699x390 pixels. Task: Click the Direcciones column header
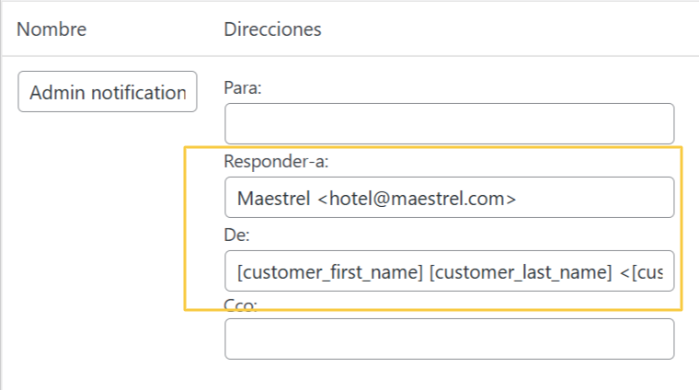pyautogui.click(x=272, y=29)
